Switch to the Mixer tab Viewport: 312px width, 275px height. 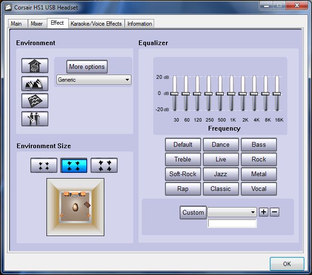point(37,24)
